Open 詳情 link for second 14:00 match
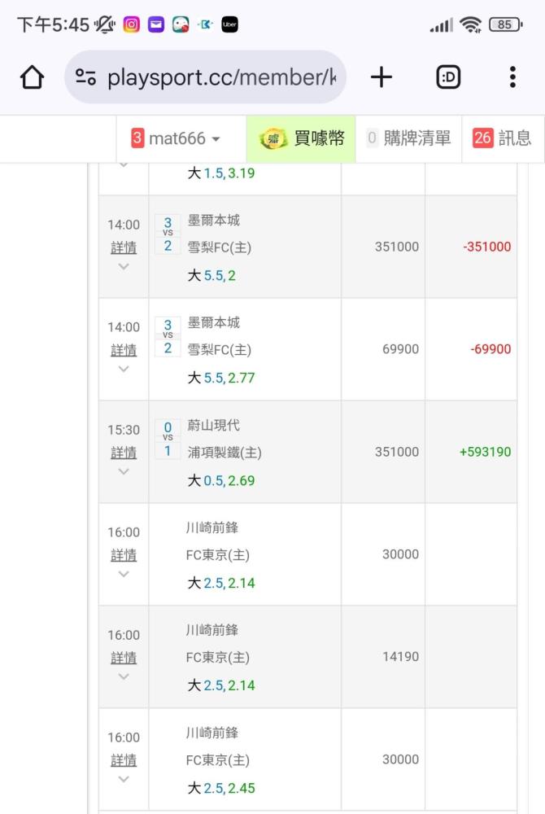Screen dimensions: 545x814 pos(124,350)
